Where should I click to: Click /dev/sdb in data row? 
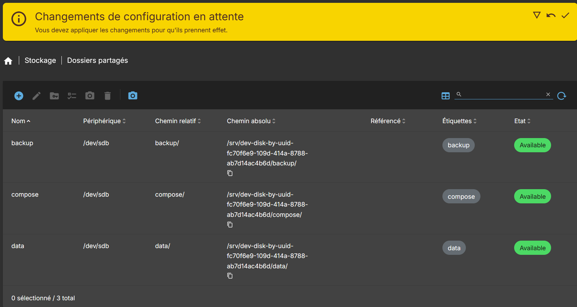96,246
